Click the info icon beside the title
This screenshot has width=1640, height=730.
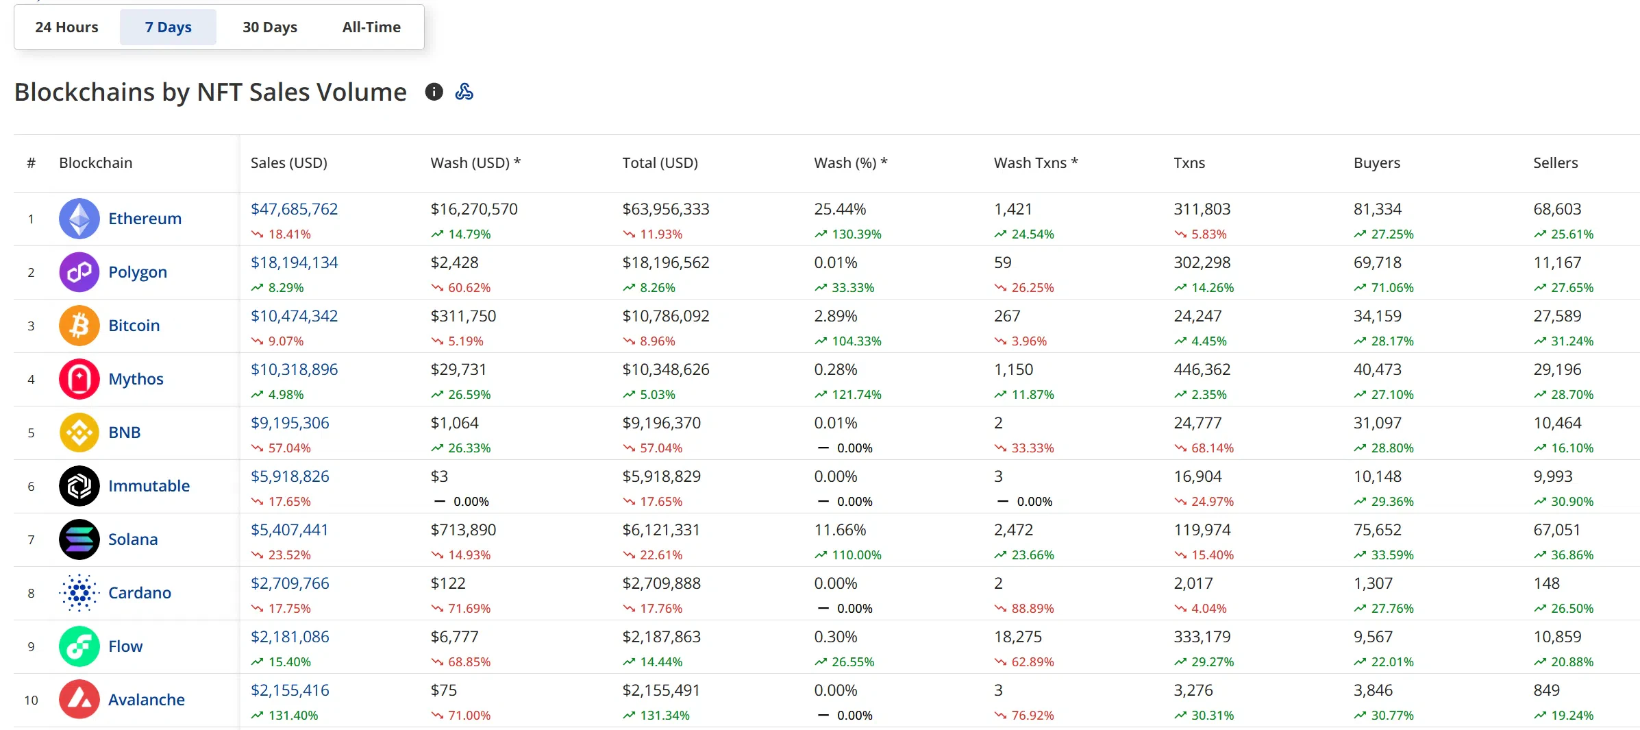[x=434, y=92]
